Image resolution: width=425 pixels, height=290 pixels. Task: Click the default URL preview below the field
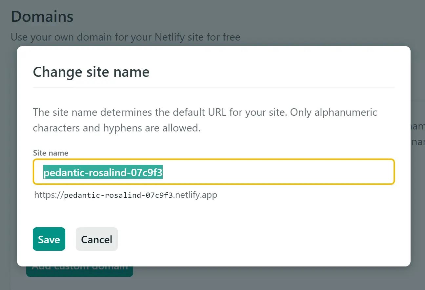pos(126,195)
